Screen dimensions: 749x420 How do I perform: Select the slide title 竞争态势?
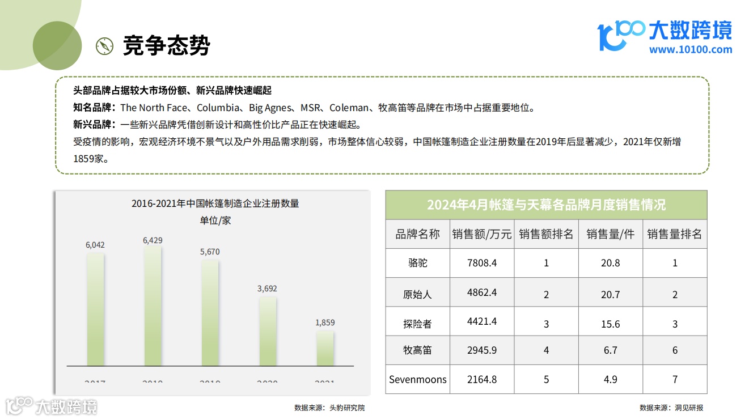tap(167, 46)
